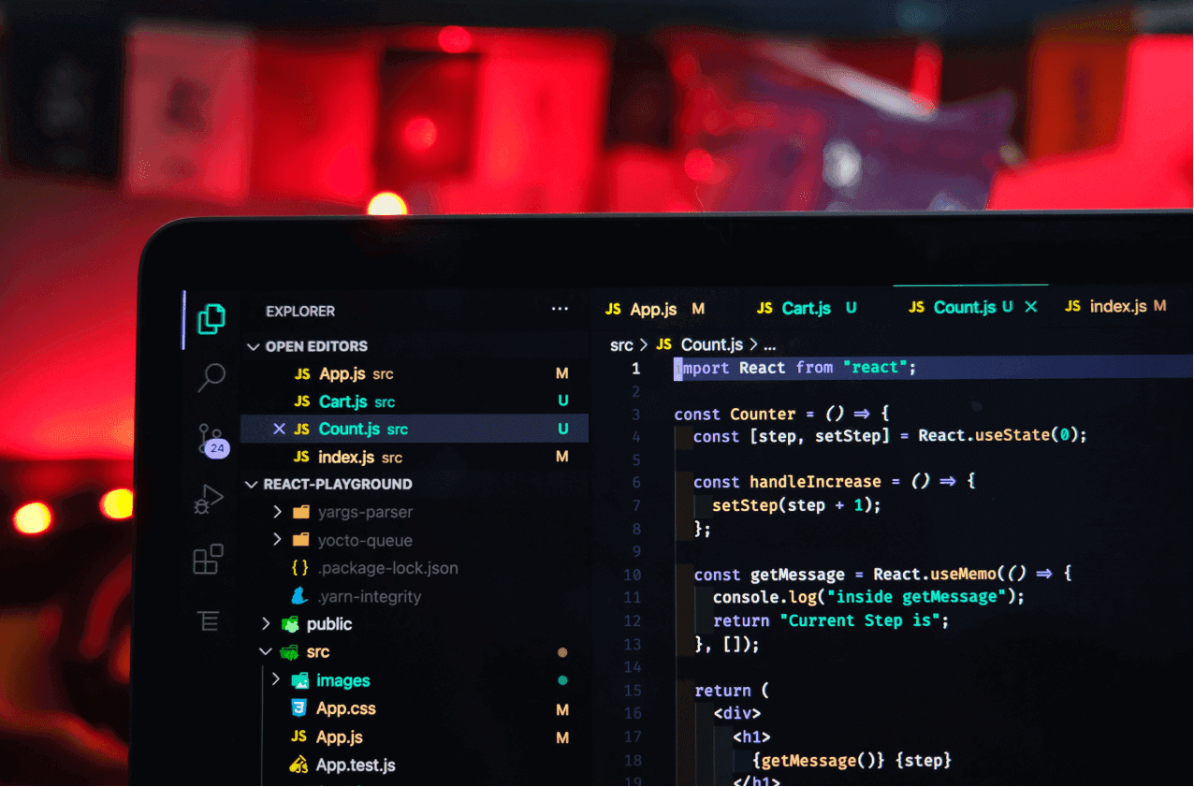Click the src folder icon
The width and height of the screenshot is (1194, 787).
(x=290, y=652)
